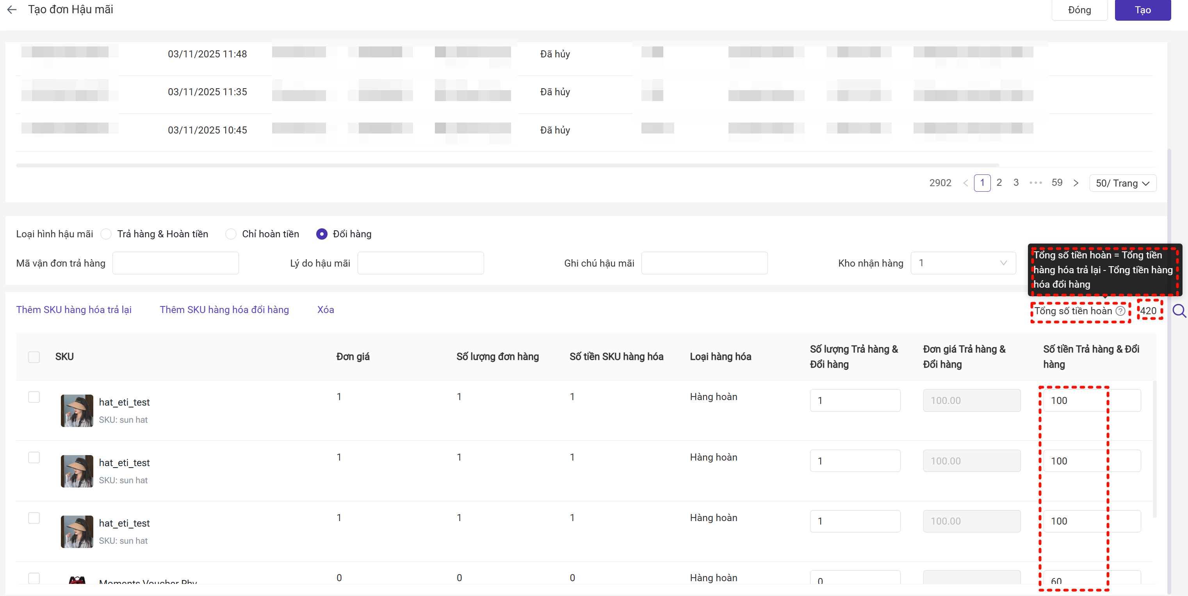Screen dimensions: 1188x596
Task: Go to next pagination page arrow
Action: [x=1076, y=183]
